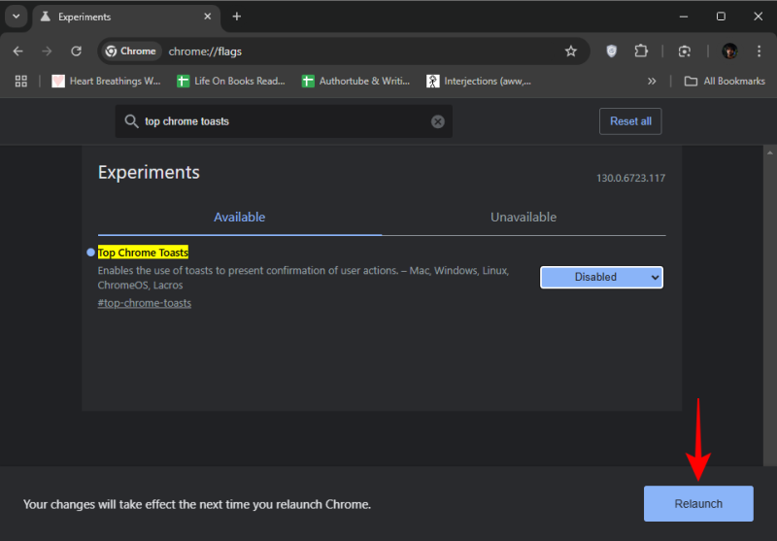Click the browser back arrow

click(17, 51)
